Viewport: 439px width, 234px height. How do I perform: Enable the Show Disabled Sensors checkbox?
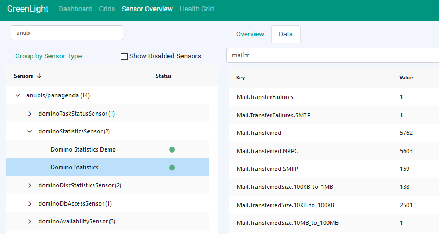point(125,56)
